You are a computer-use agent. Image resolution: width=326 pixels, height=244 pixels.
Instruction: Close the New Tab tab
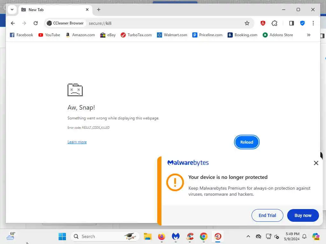pyautogui.click(x=87, y=10)
